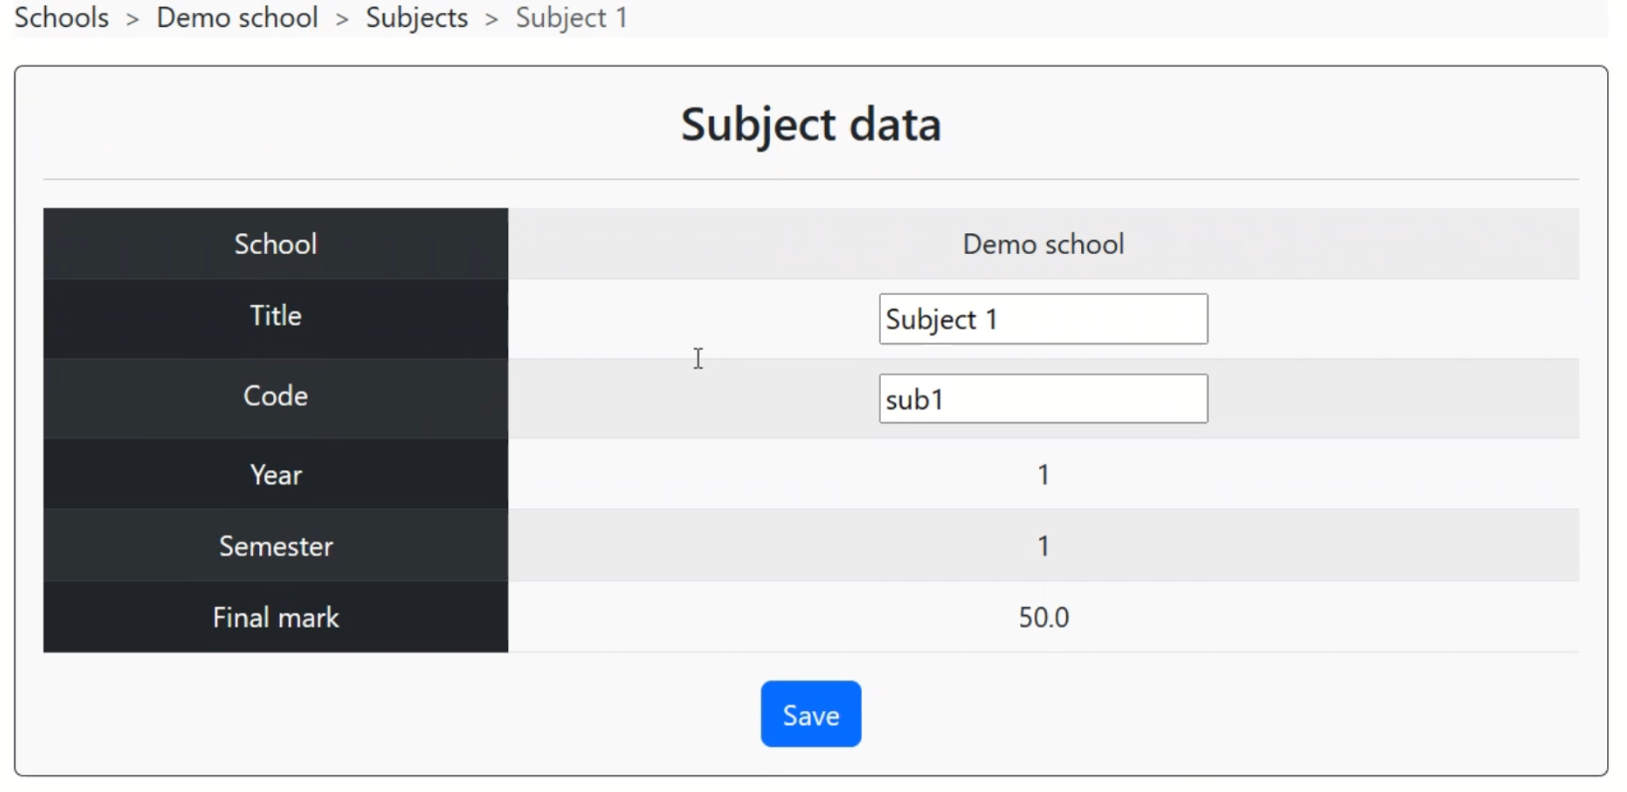
Task: Click the current Subject 1 breadcrumb item
Action: point(571,18)
